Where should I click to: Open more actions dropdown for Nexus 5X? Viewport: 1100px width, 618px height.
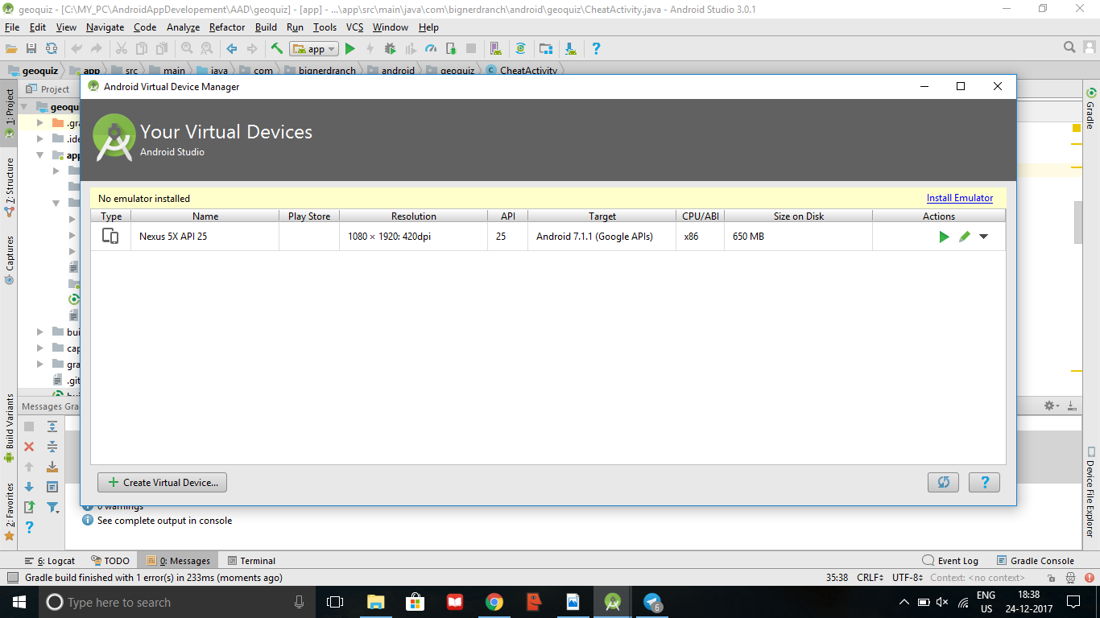983,237
